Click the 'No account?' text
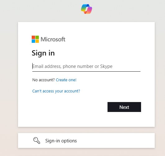Screen dimensions: 165x156 tap(44, 80)
